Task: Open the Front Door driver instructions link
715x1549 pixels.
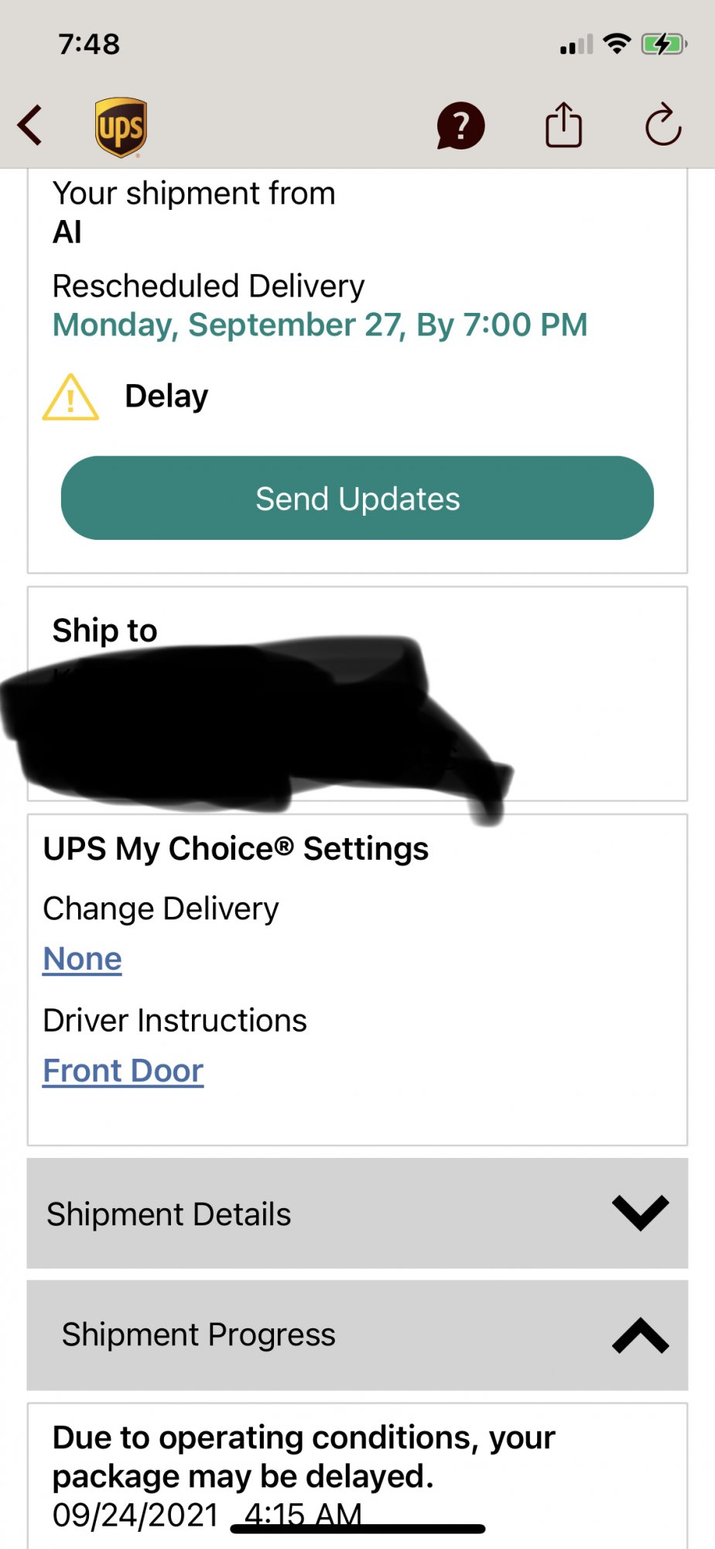Action: click(123, 1071)
